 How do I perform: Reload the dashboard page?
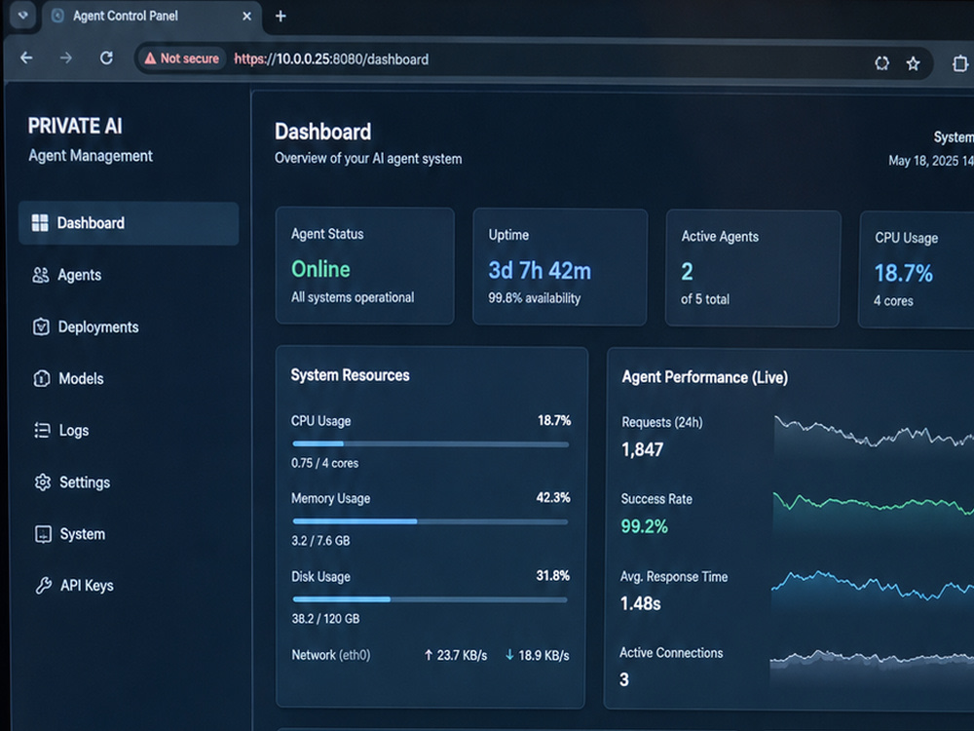[x=106, y=58]
